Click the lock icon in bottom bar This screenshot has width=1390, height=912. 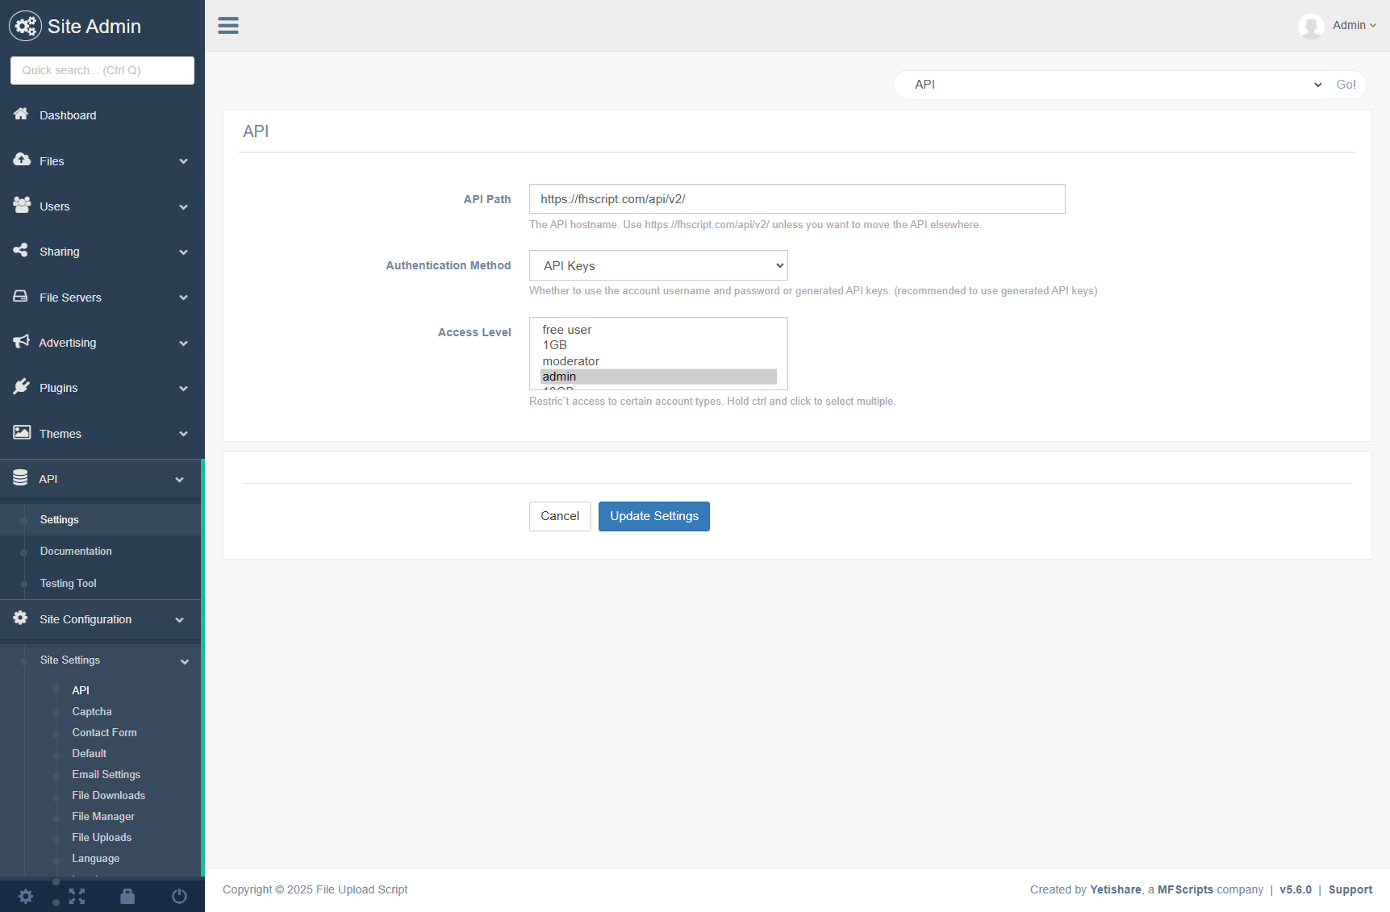pos(127,896)
